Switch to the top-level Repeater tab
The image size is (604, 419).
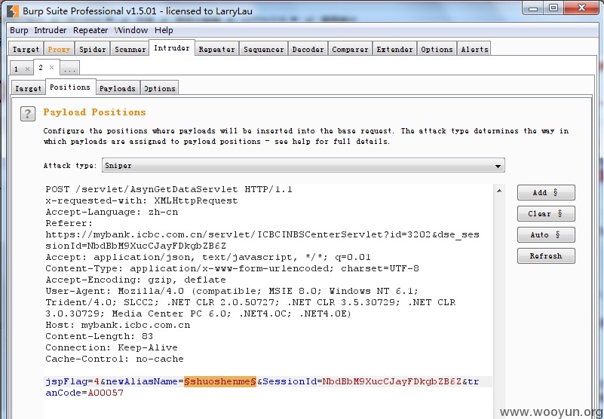[x=217, y=49]
